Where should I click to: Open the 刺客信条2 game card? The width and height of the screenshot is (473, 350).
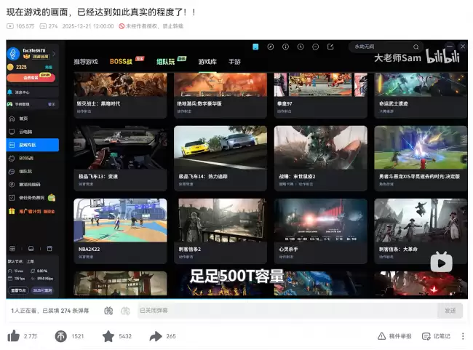pos(220,231)
